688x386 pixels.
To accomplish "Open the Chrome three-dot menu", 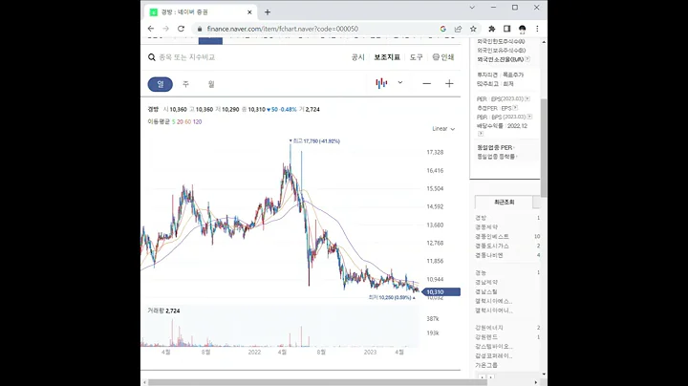I will (x=537, y=29).
